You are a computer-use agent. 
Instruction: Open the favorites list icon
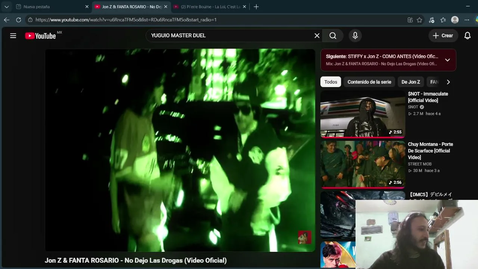tap(443, 20)
